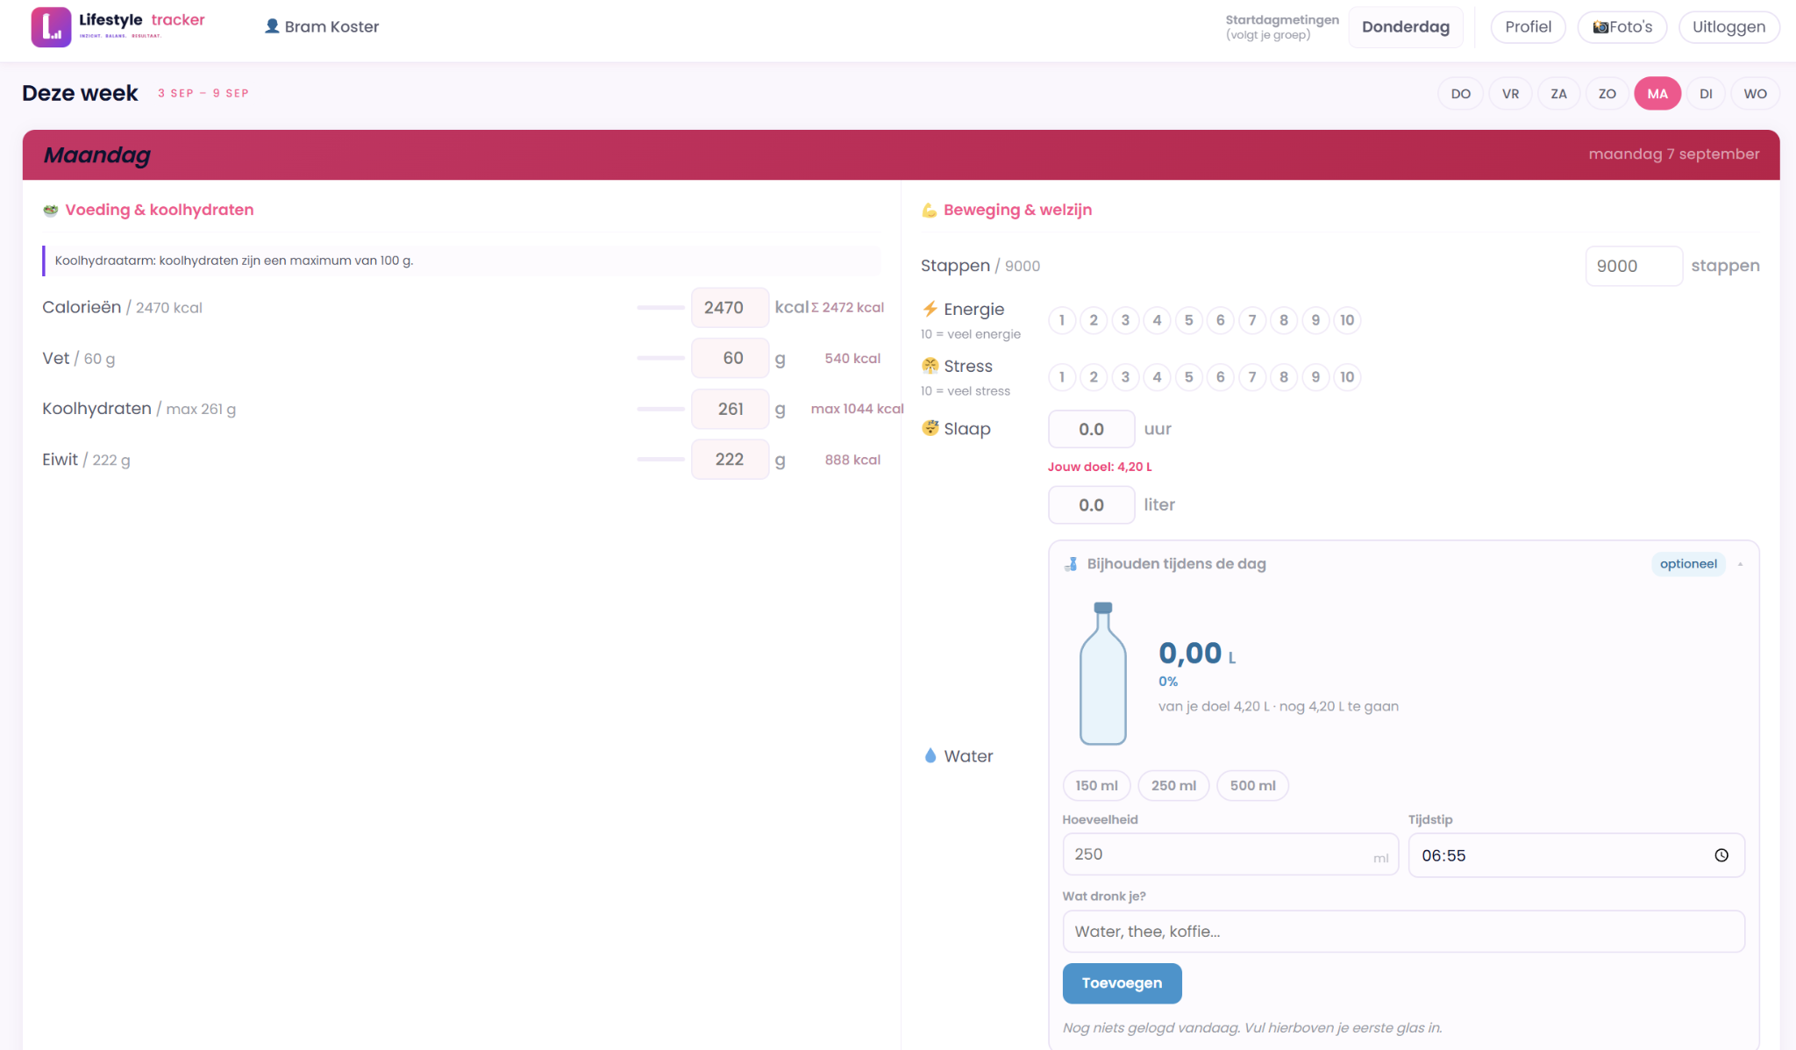The width and height of the screenshot is (1796, 1050).
Task: Pick the 250 ml quick amount chip
Action: [1173, 786]
